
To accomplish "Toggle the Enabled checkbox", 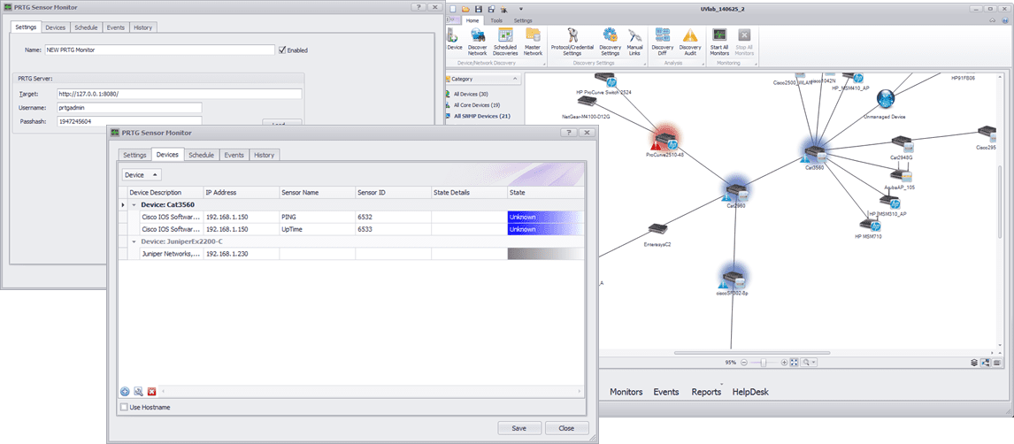I will point(282,50).
